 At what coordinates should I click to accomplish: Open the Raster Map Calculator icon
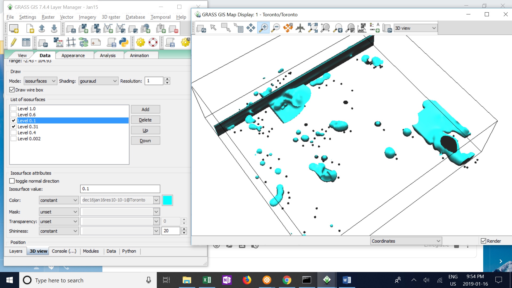click(58, 42)
